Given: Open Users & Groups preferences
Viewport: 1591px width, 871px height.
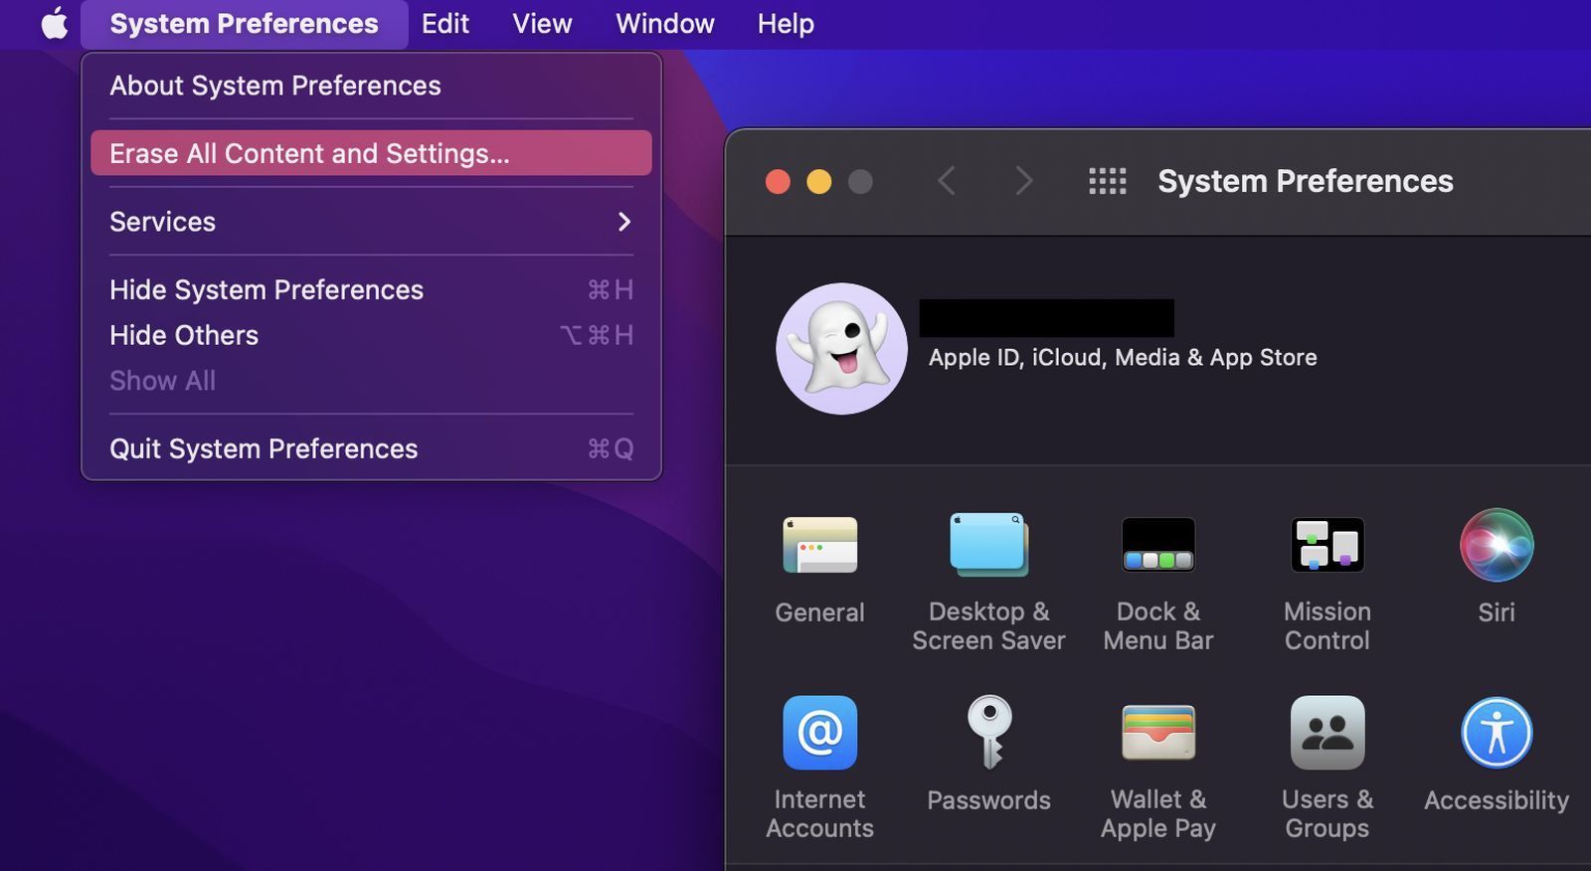Looking at the screenshot, I should (x=1327, y=769).
